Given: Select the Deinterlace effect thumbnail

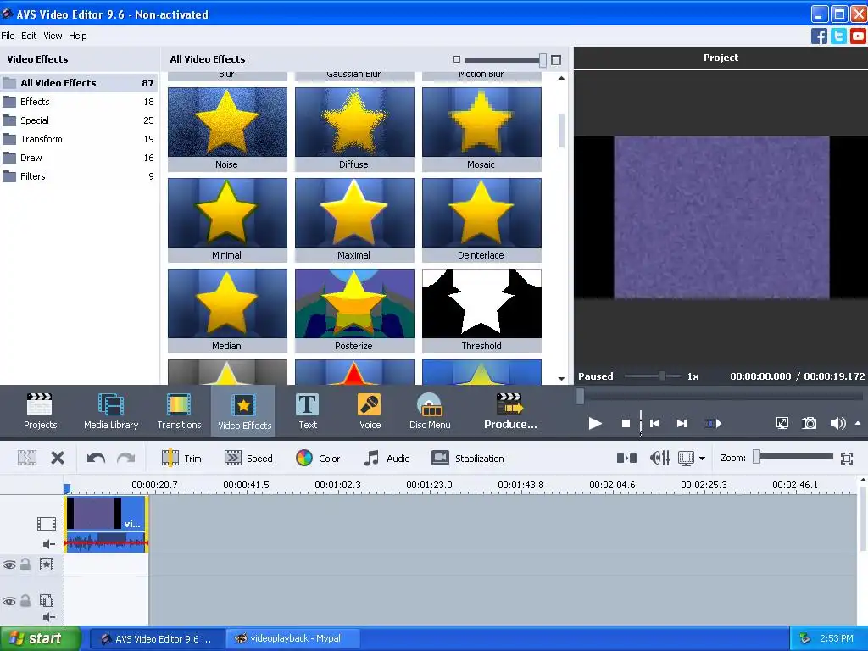Looking at the screenshot, I should tap(481, 220).
